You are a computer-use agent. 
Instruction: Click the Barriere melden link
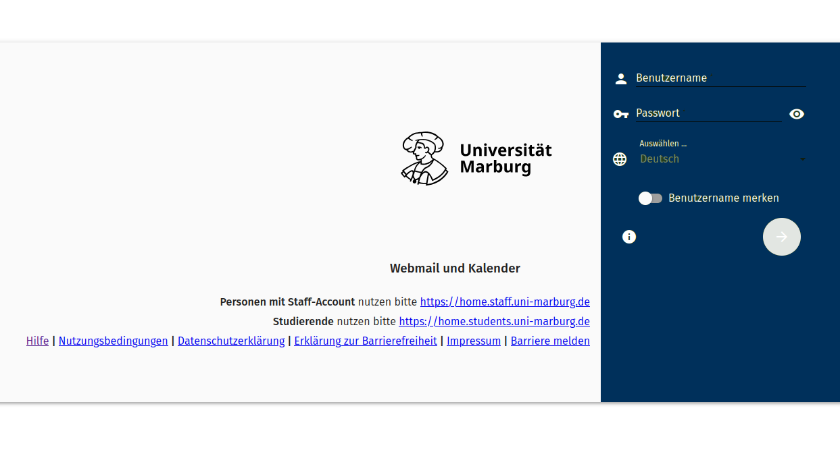click(x=550, y=341)
